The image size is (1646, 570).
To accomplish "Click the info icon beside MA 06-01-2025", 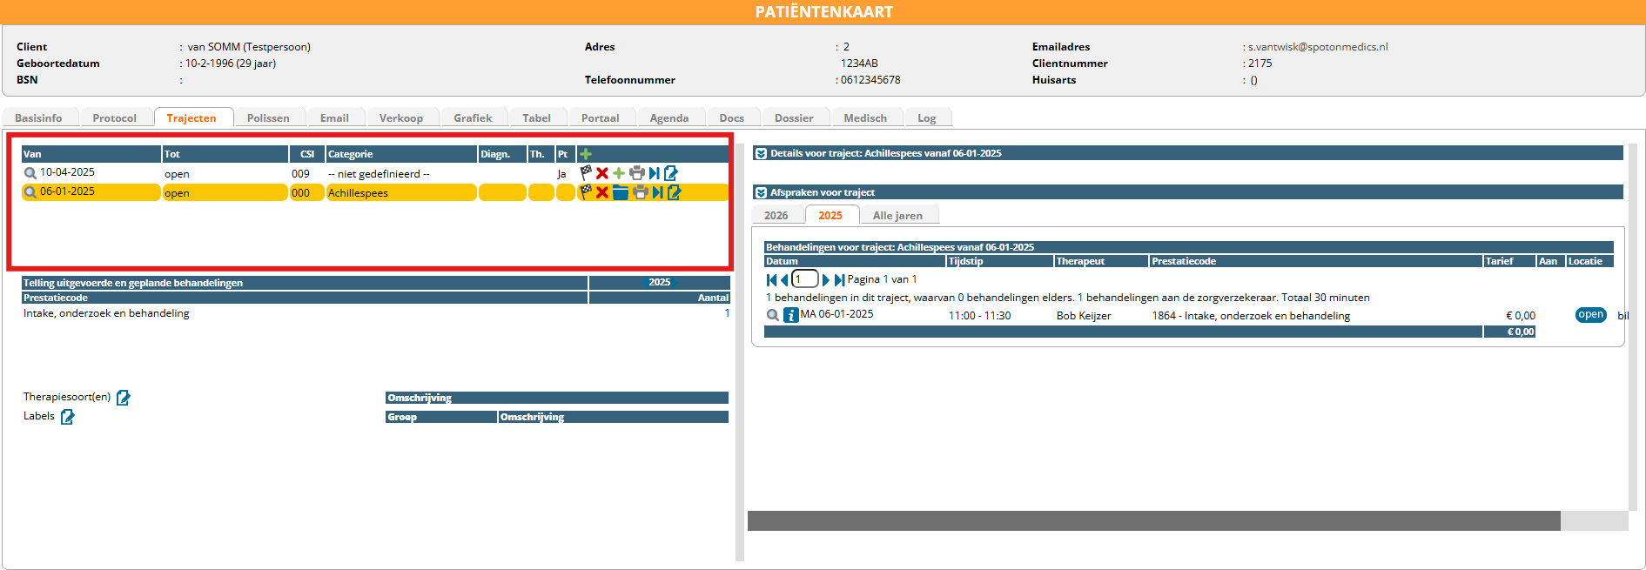I will [790, 315].
